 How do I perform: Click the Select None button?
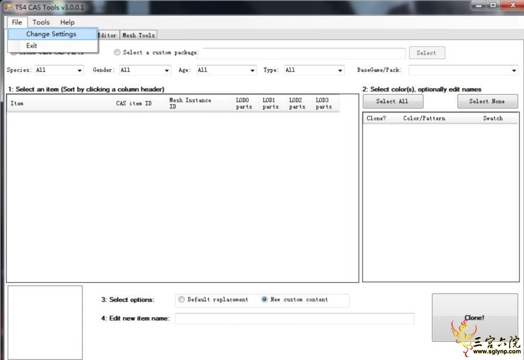[488, 101]
